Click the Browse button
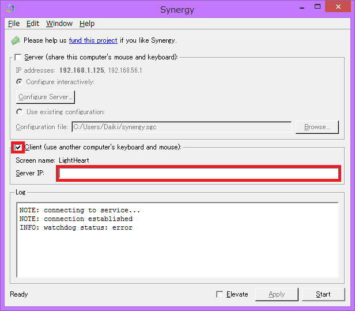 [x=317, y=127]
